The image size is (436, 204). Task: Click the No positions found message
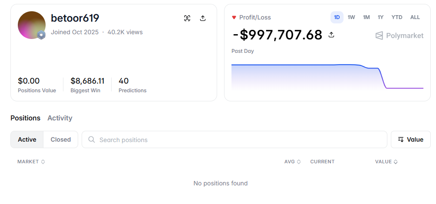(x=221, y=183)
